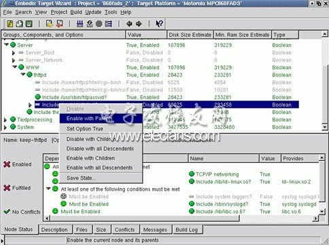The height and width of the screenshot is (245, 329).
Task: Expand the Textprocessing group
Action: click(x=5, y=120)
